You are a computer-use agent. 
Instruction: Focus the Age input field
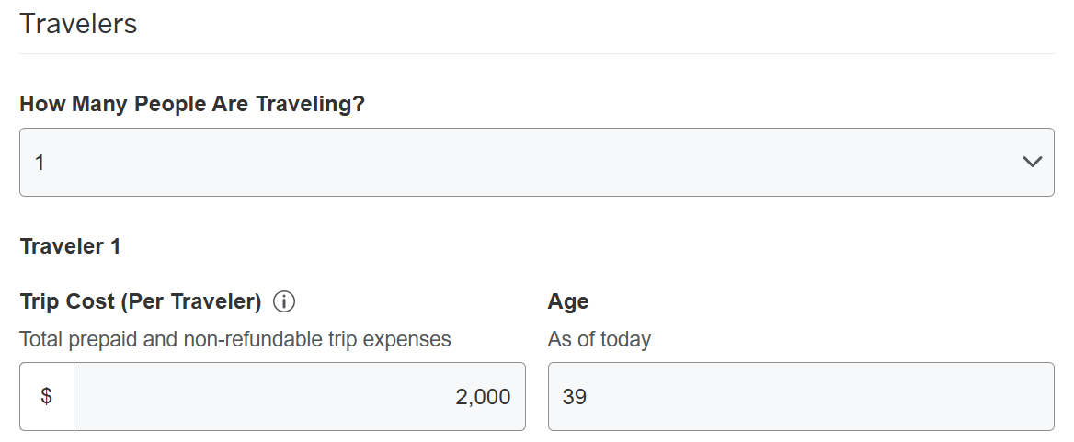tap(800, 396)
